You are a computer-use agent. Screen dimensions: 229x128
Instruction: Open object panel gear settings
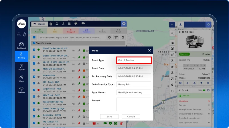pos(124,24)
